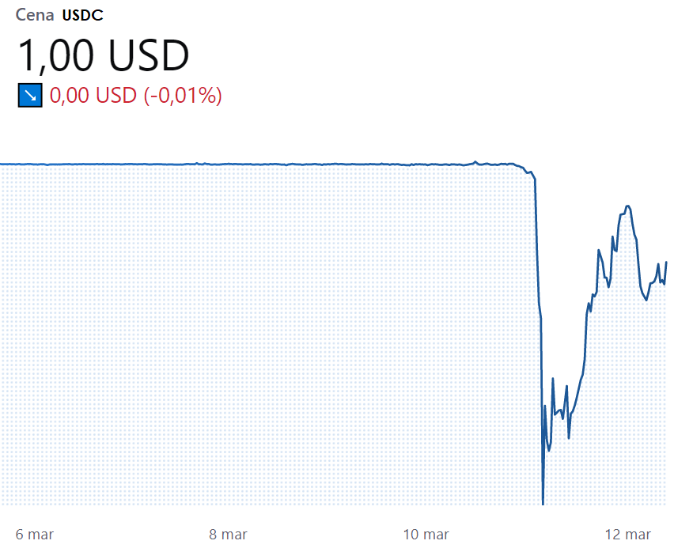Click the (-0,01%) percentage change text

coord(183,95)
